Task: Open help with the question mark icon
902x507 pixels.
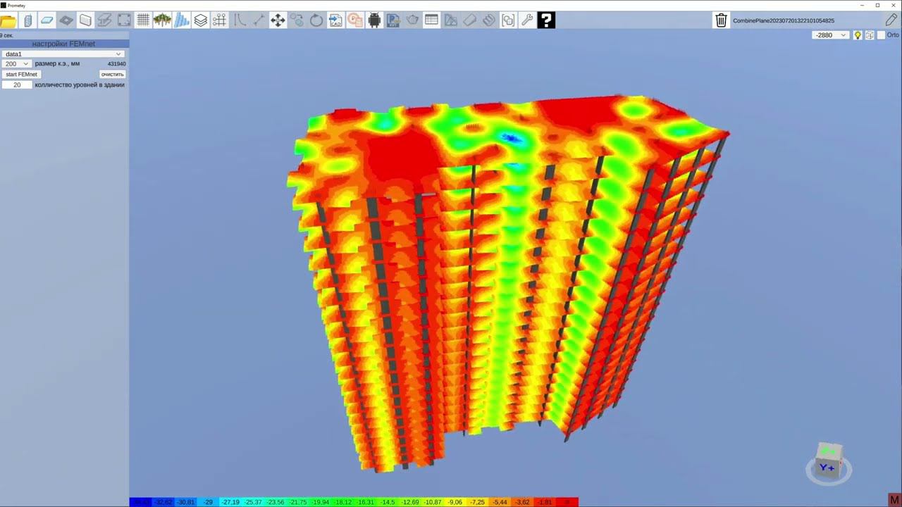Action: click(x=546, y=20)
